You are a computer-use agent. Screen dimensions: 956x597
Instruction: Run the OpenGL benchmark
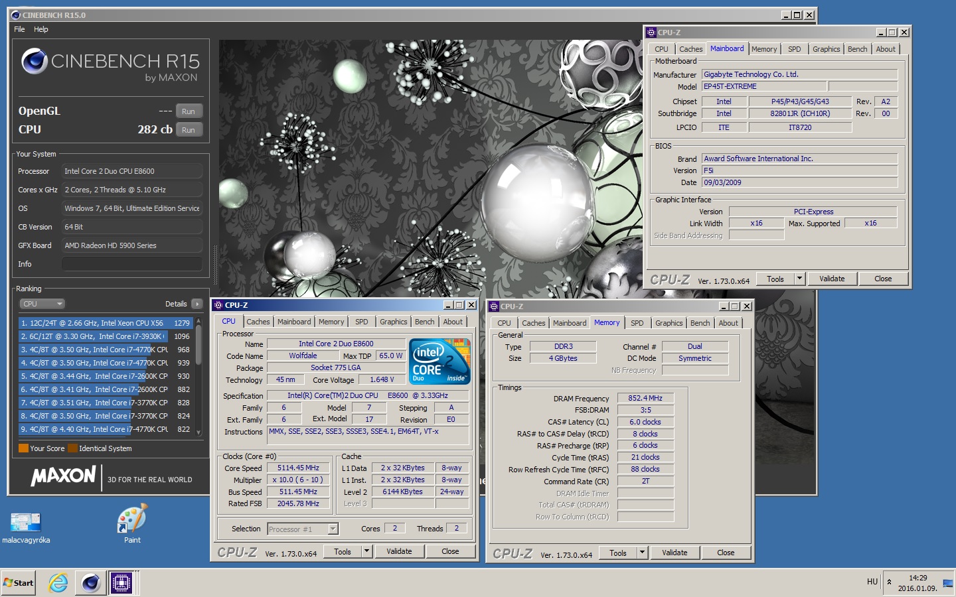pos(189,111)
